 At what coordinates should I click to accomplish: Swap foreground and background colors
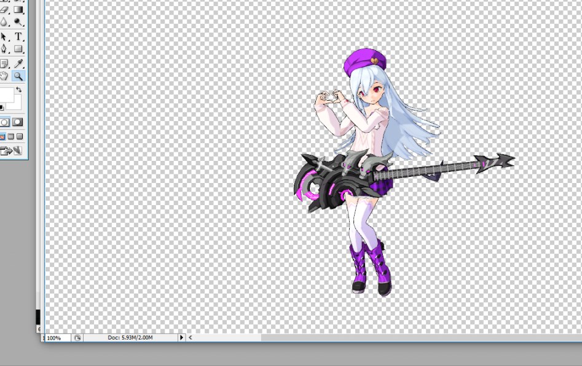click(x=18, y=90)
